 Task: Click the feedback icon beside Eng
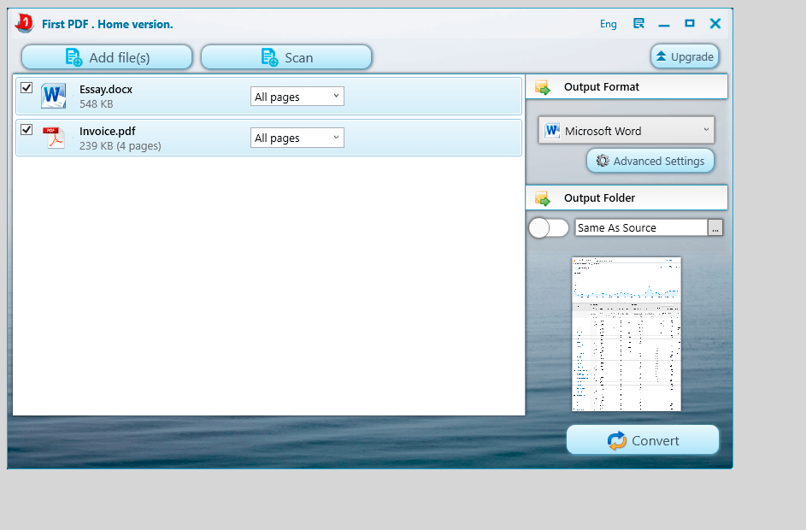[x=638, y=24]
